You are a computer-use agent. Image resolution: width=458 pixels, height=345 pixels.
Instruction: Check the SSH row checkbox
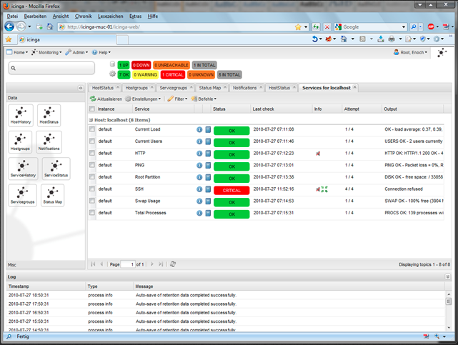[92, 189]
